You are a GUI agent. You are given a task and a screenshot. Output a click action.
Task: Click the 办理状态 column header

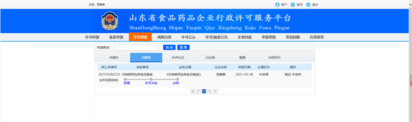264,67
